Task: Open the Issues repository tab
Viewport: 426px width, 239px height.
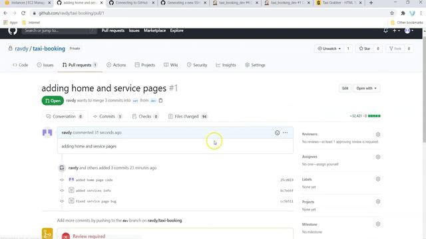Action: [x=45, y=65]
